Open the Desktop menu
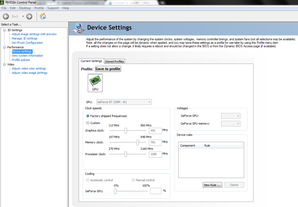This screenshot has width=298, height=207. [x=25, y=8]
